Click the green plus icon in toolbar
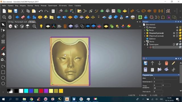The image size is (182, 102). [140, 17]
